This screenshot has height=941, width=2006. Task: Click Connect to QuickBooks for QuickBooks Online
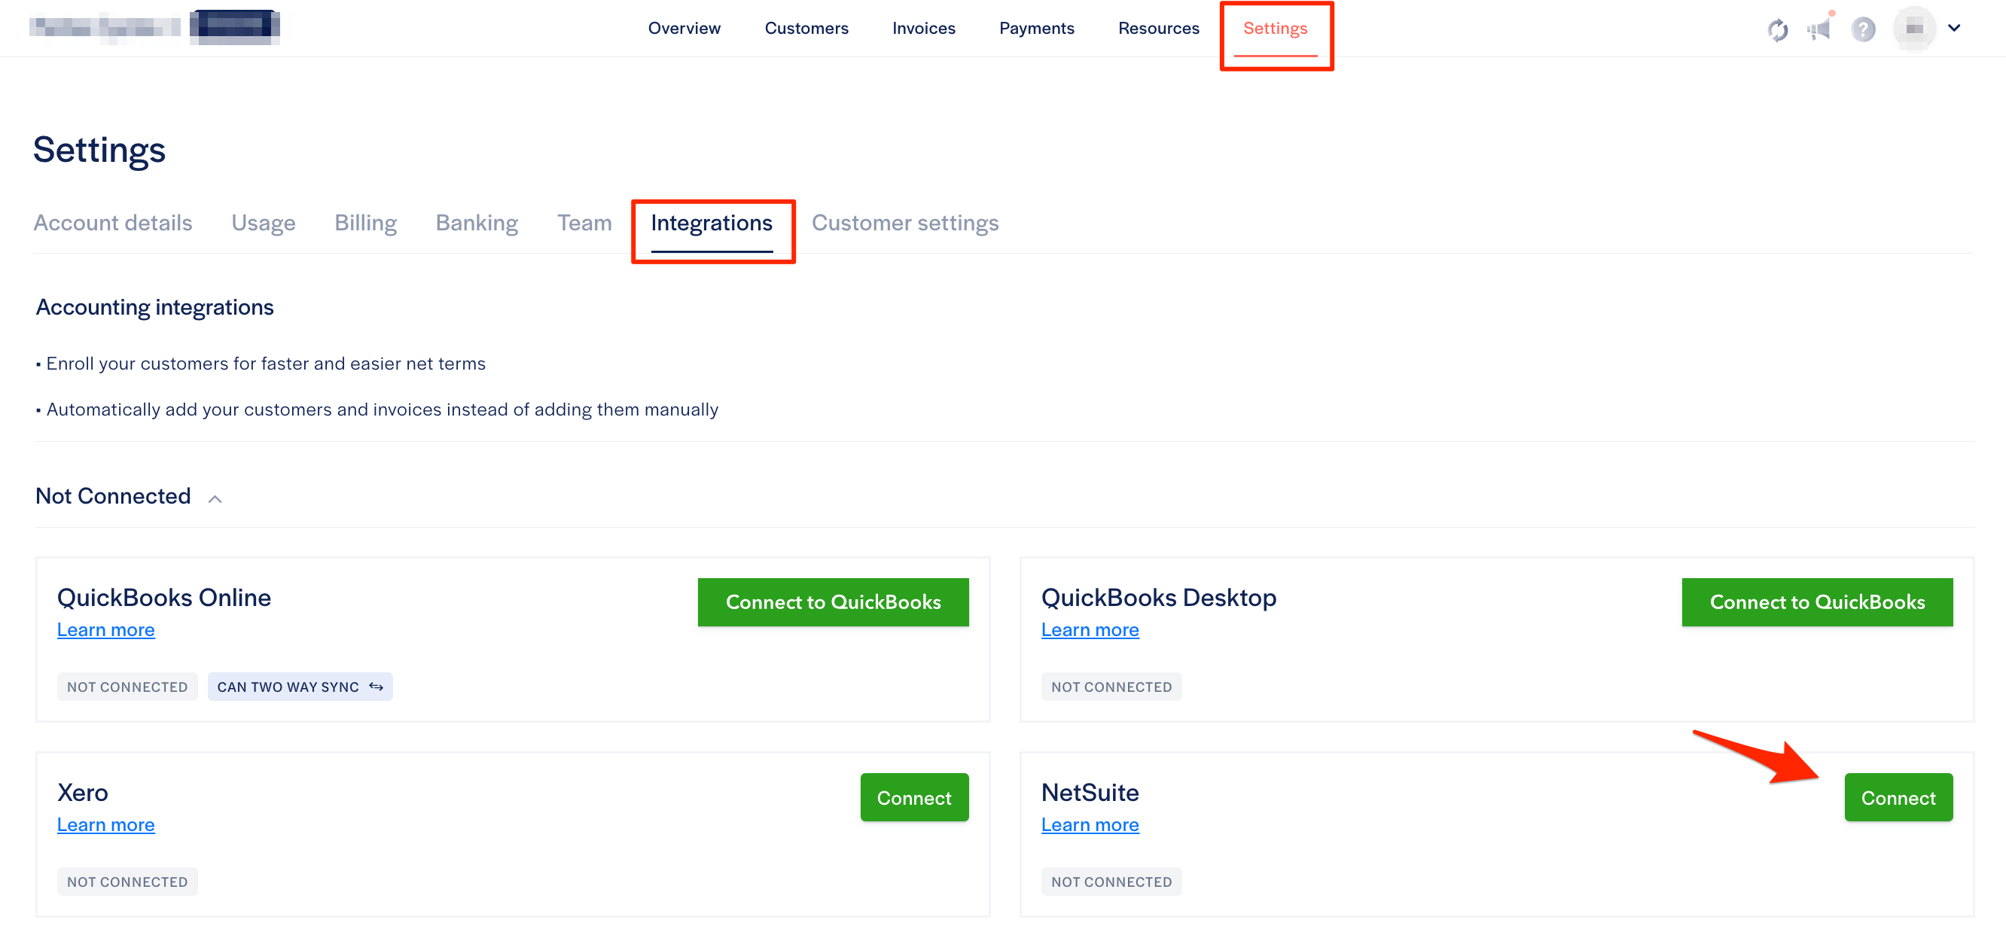[x=833, y=601]
